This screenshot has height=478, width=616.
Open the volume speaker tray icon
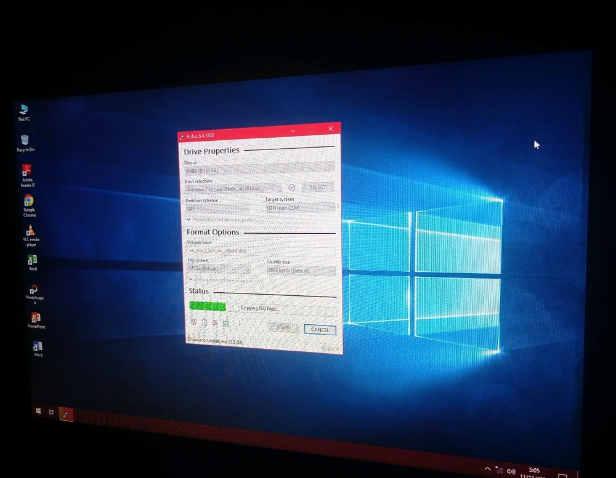coord(511,471)
